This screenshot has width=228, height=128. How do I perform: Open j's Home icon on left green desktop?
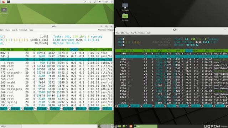(x=4, y=11)
